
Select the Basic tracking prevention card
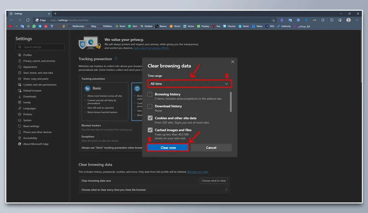pyautogui.click(x=105, y=101)
